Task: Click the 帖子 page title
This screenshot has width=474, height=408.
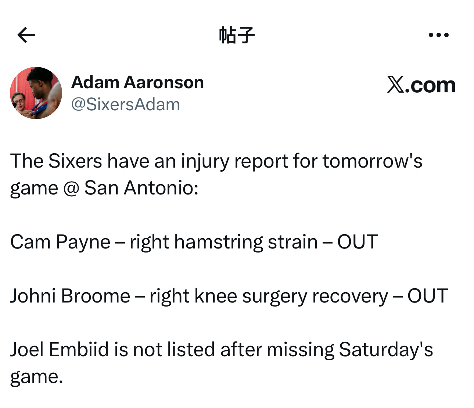Action: [237, 35]
